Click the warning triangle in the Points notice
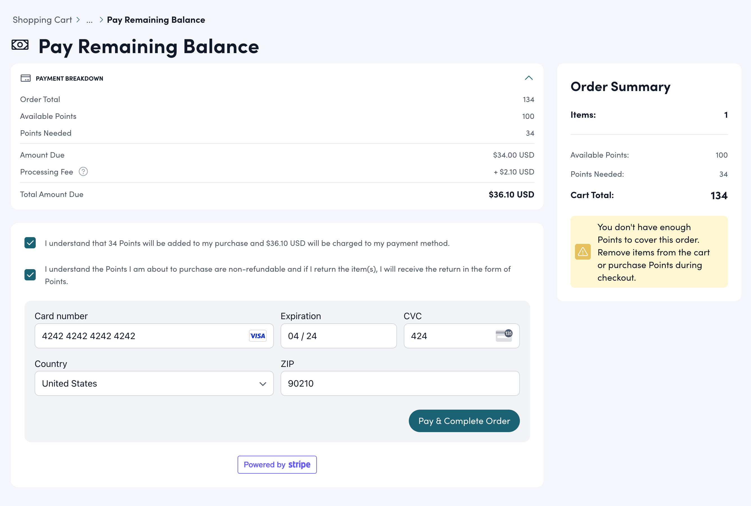751x506 pixels. click(x=583, y=251)
